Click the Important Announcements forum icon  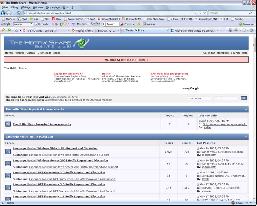click(8, 124)
